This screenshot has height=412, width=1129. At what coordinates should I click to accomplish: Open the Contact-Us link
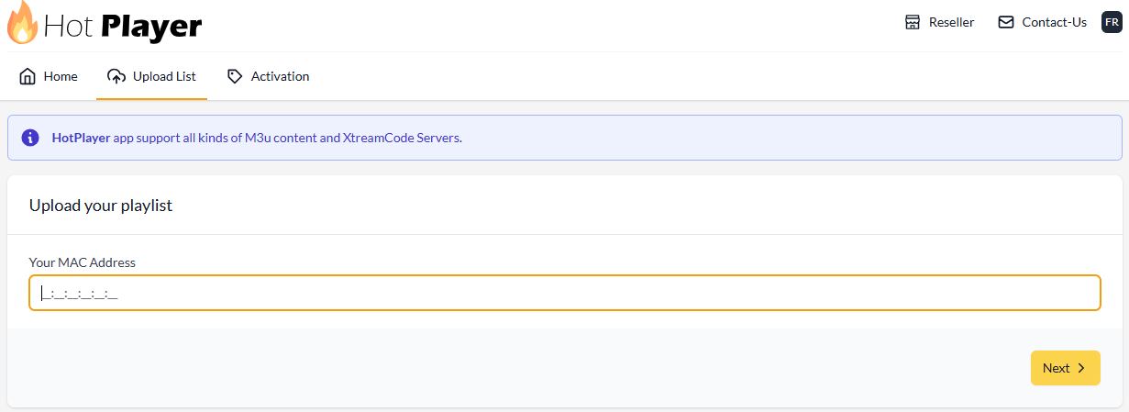[x=1054, y=22]
